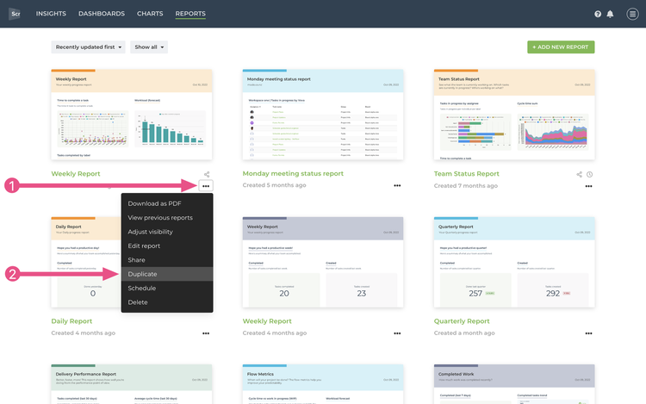Image resolution: width=646 pixels, height=404 pixels.
Task: Open three-dot menu of Team Status Report
Action: (x=588, y=186)
